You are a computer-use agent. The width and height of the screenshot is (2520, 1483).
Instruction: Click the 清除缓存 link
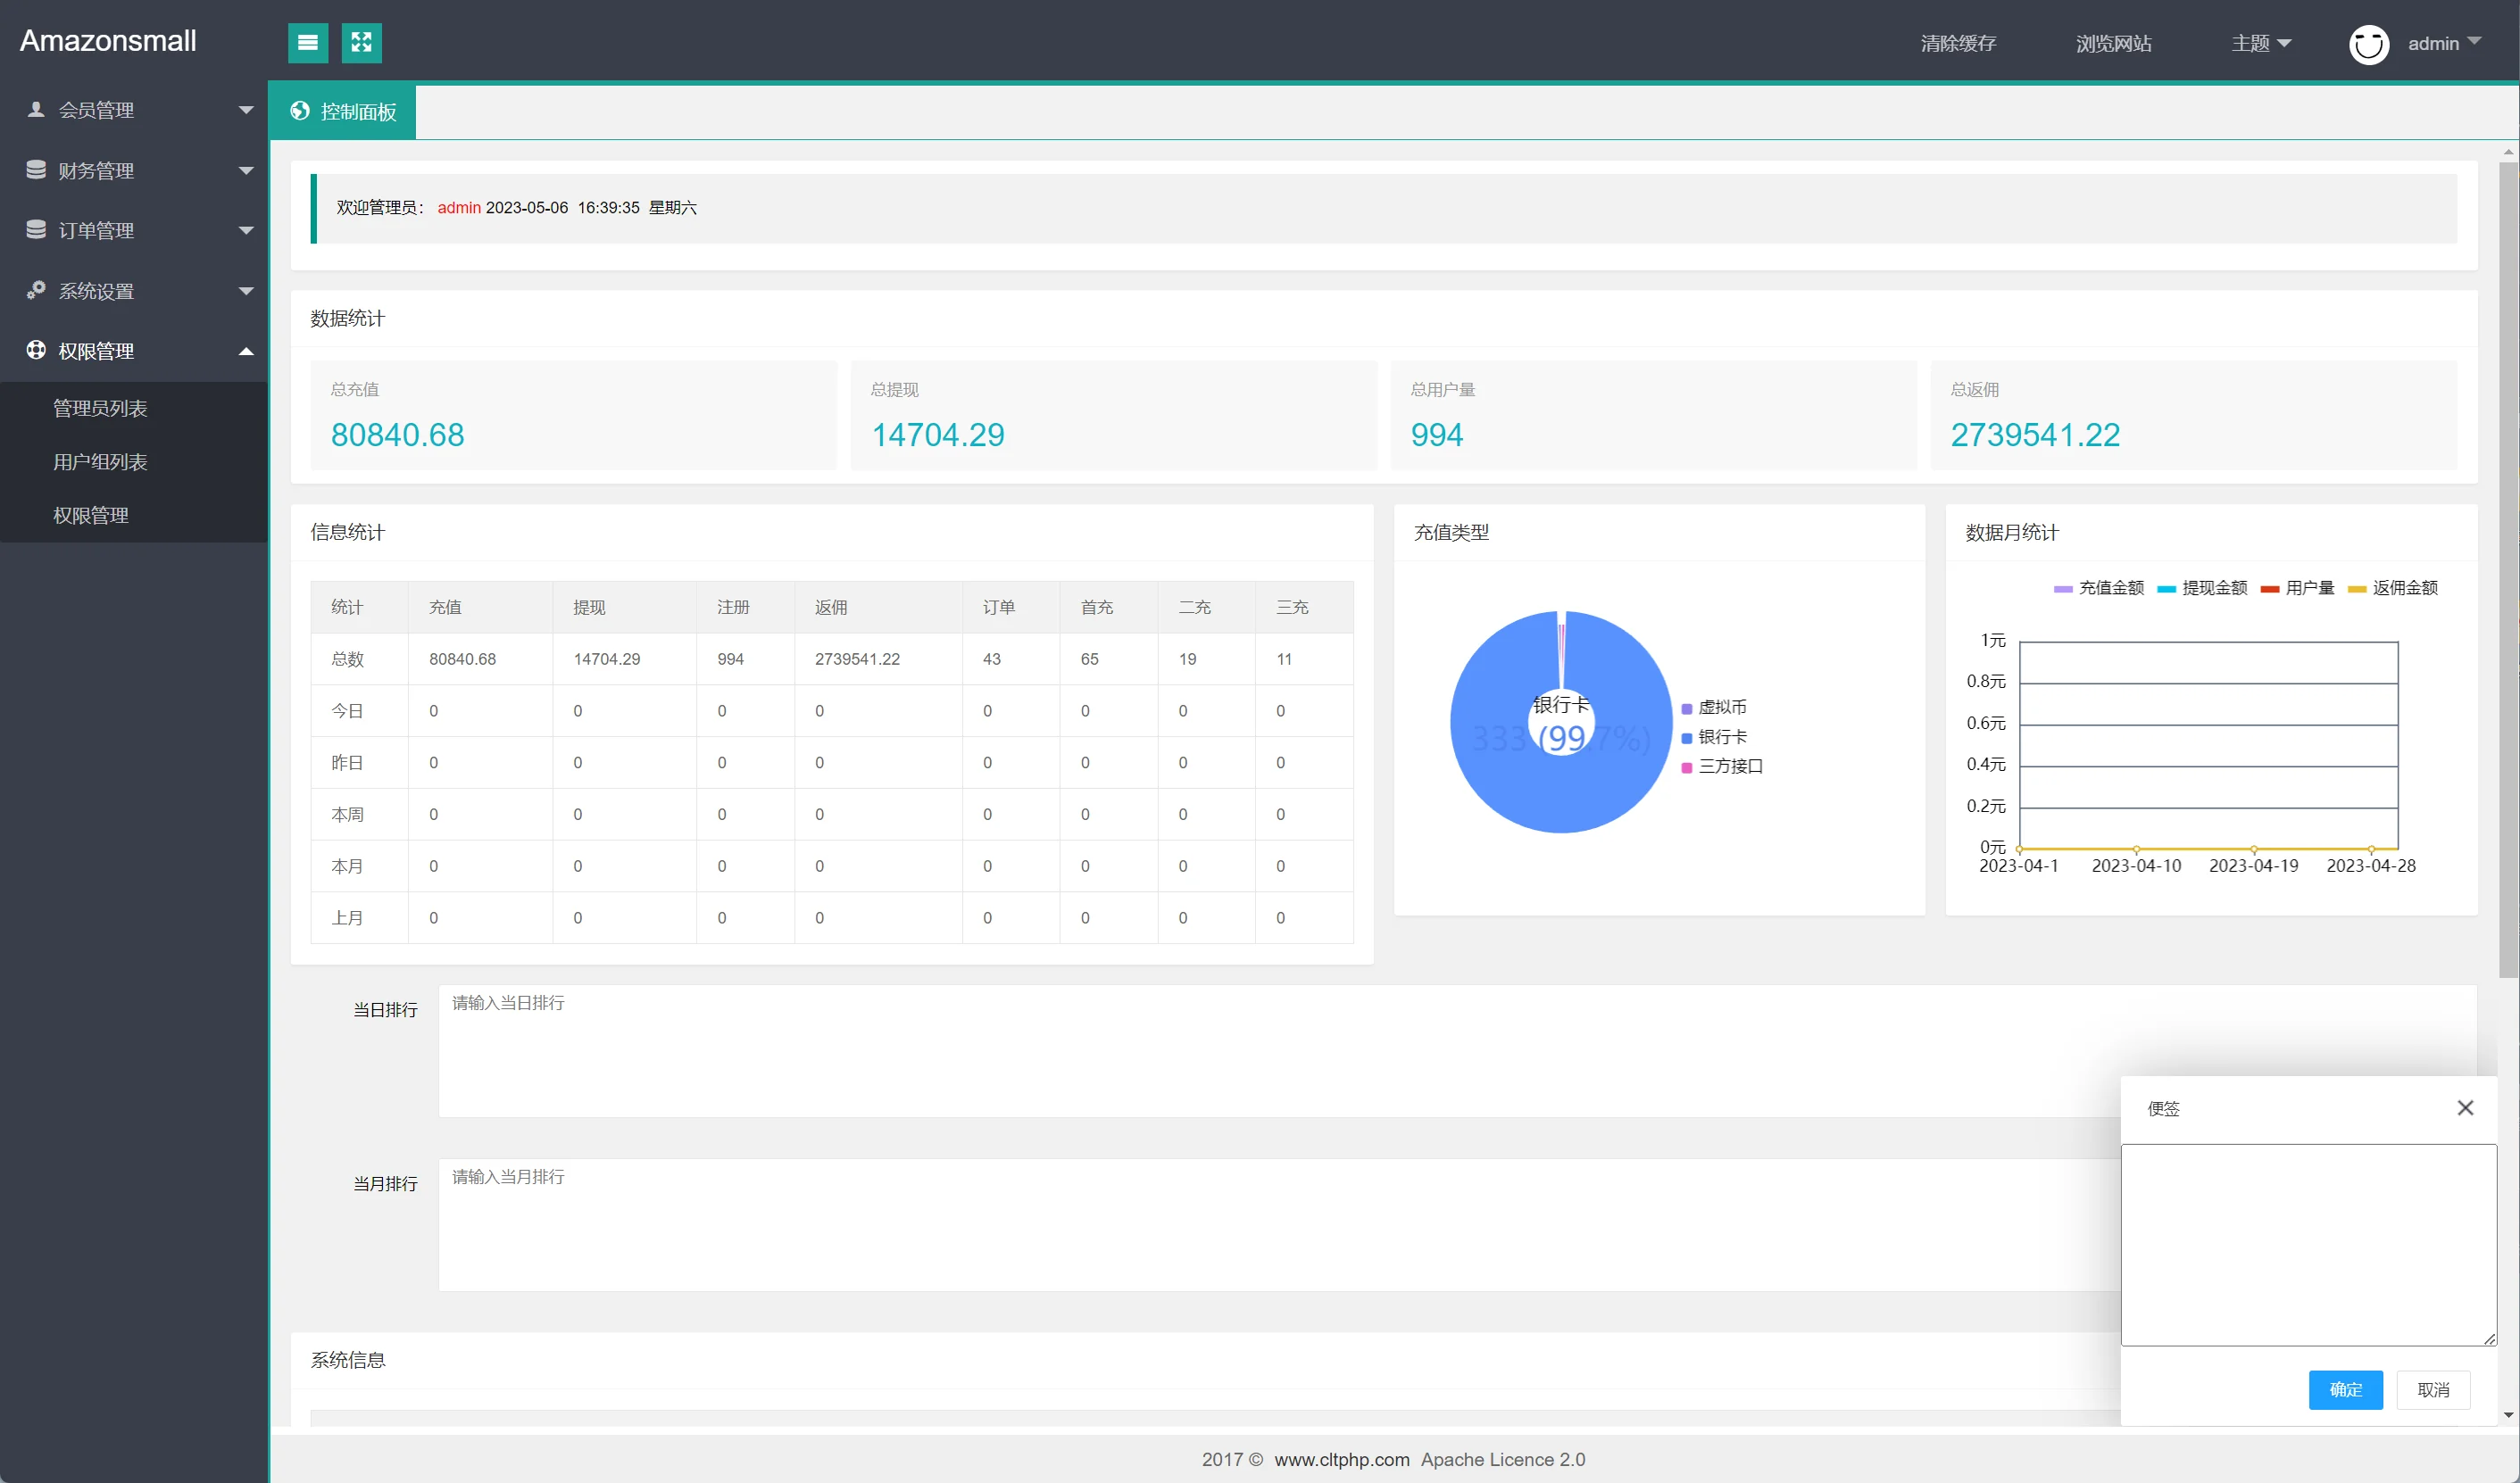(x=1957, y=44)
